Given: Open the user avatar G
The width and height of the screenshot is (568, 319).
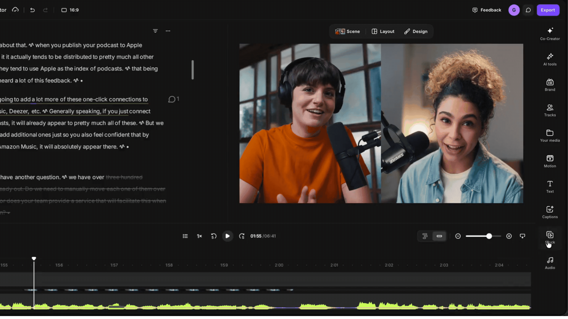Looking at the screenshot, I should click(514, 10).
